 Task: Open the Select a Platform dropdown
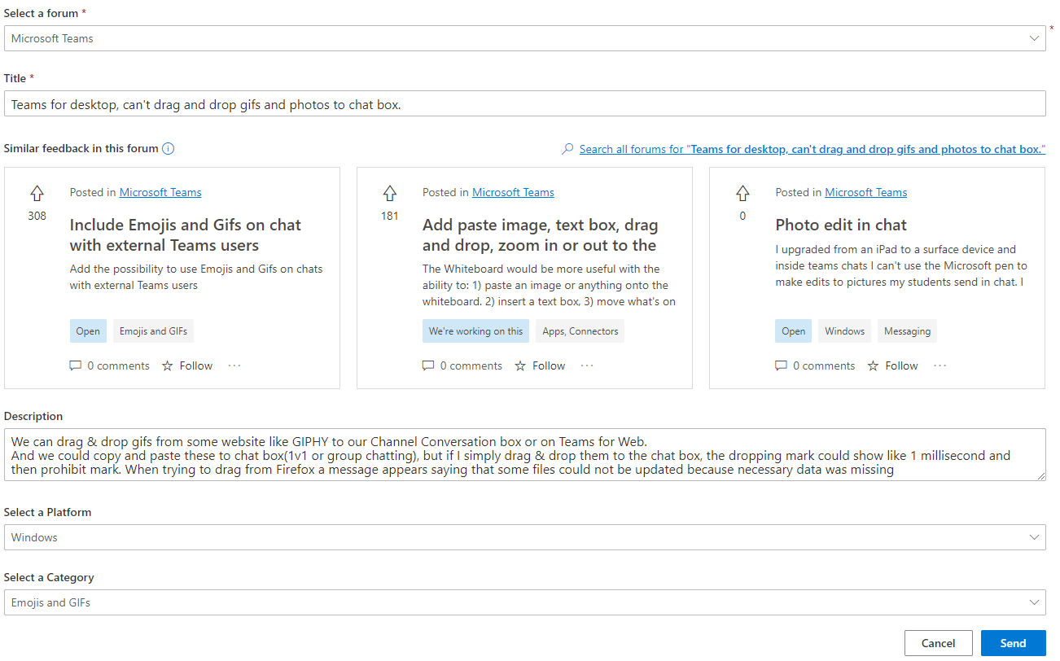click(525, 537)
